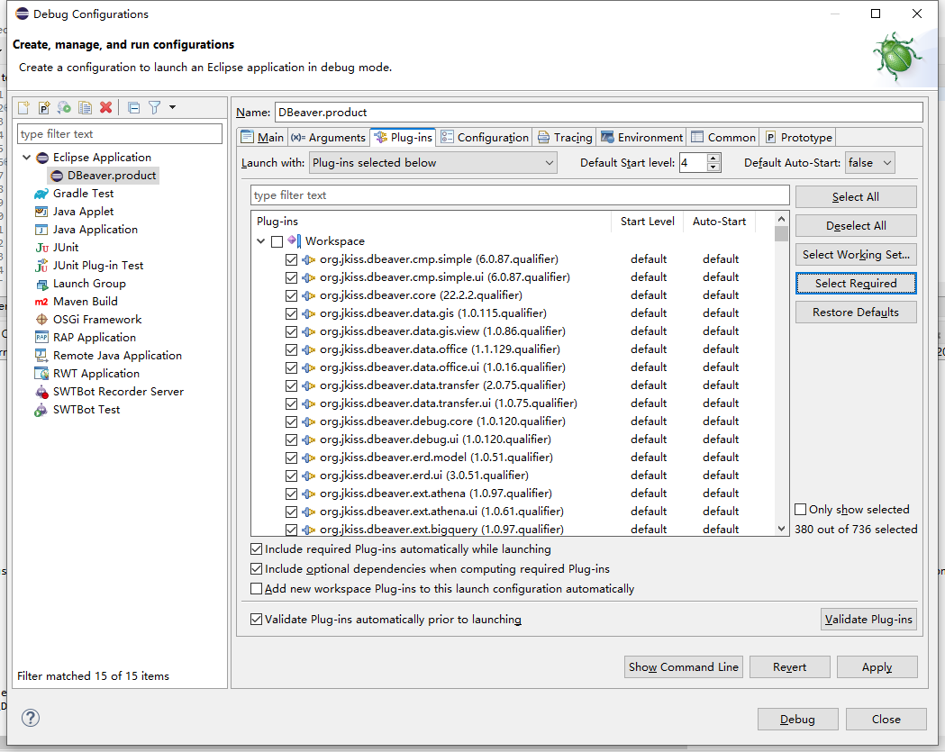Viewport: 945px width, 752px height.
Task: Select the Java Applet icon
Action: pos(41,212)
